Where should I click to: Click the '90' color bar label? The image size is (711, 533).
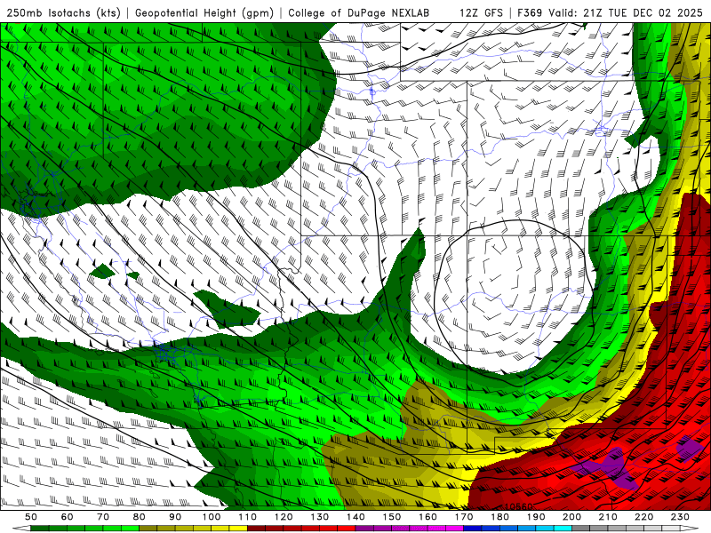tap(175, 517)
